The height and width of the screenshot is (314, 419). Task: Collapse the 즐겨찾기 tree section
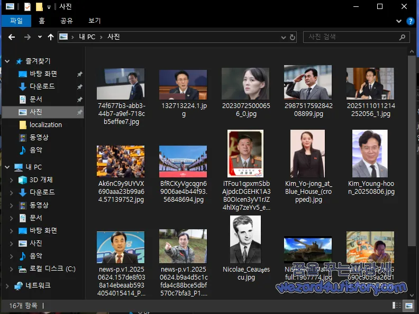[7, 61]
